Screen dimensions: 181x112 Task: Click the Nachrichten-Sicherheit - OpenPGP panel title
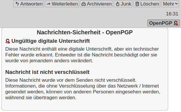[85, 32]
